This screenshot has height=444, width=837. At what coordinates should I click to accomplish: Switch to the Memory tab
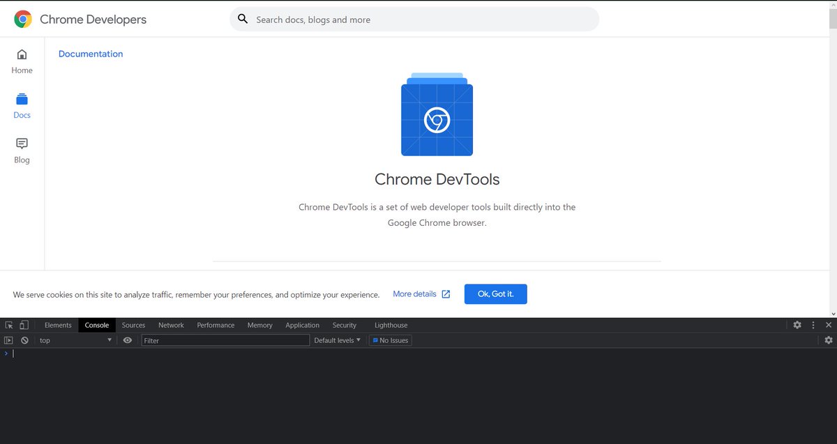(x=260, y=325)
